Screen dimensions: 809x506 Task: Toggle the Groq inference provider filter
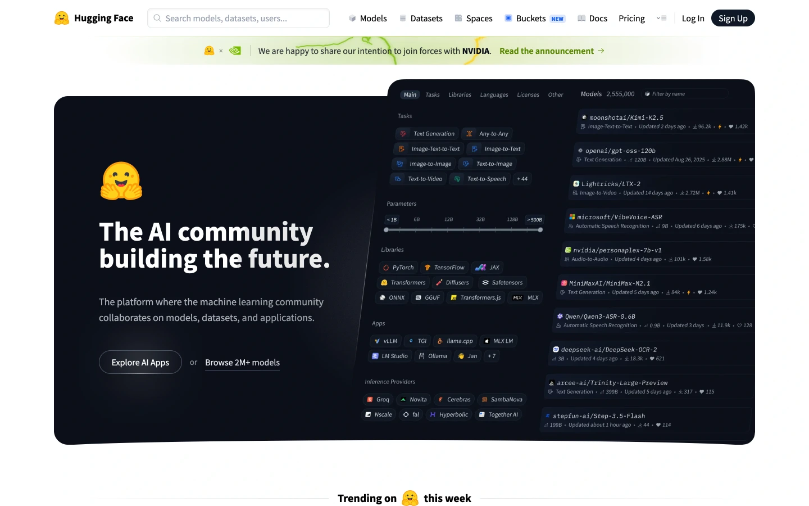coord(378,400)
